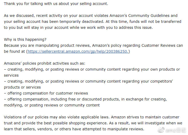Click bullet about your own products
The width and height of the screenshot is (188, 135).
[92, 72]
